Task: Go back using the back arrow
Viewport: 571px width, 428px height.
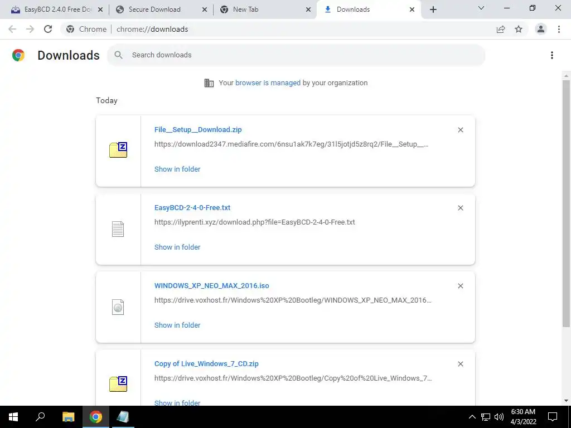Action: 12,29
